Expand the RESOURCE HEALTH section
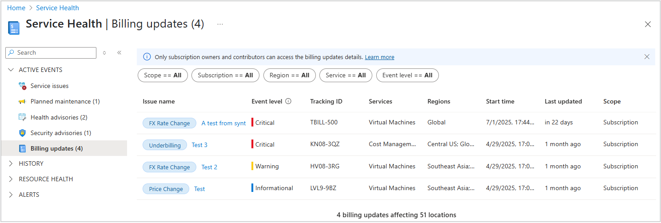The image size is (661, 223). click(x=11, y=179)
